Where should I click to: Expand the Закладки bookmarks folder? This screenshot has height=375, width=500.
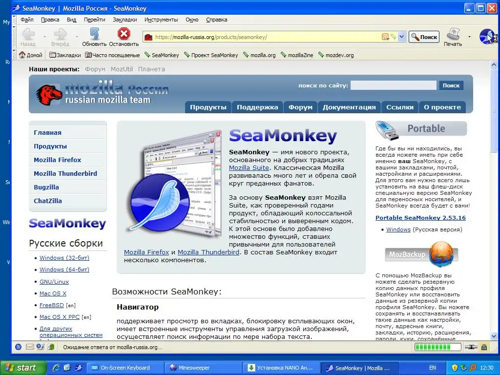tap(65, 55)
